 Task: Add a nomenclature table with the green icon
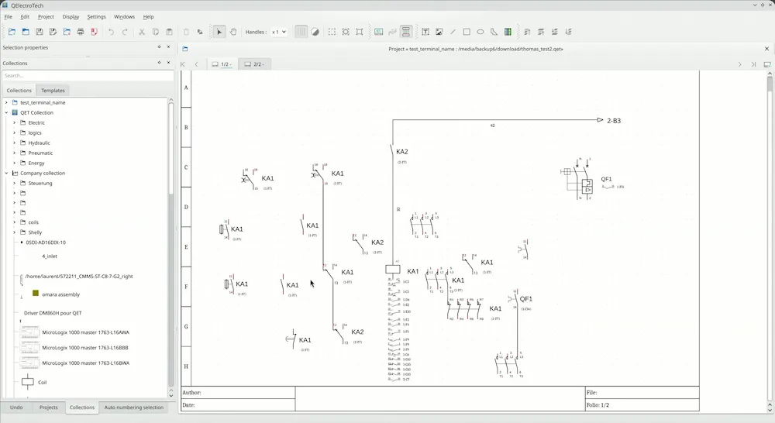[508, 32]
